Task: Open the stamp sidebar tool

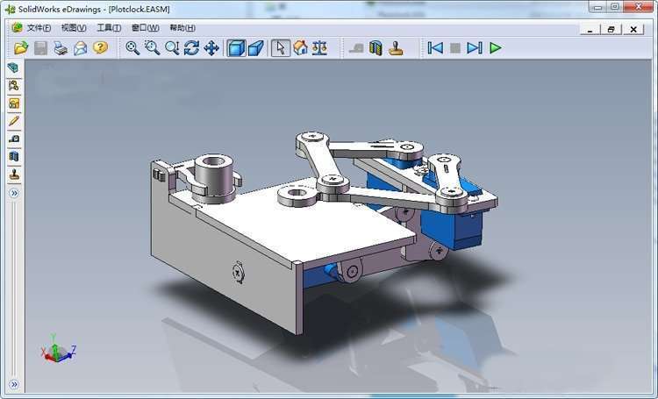Action: coord(14,175)
